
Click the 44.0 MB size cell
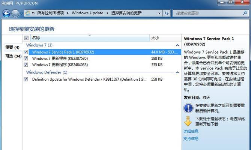164,52
